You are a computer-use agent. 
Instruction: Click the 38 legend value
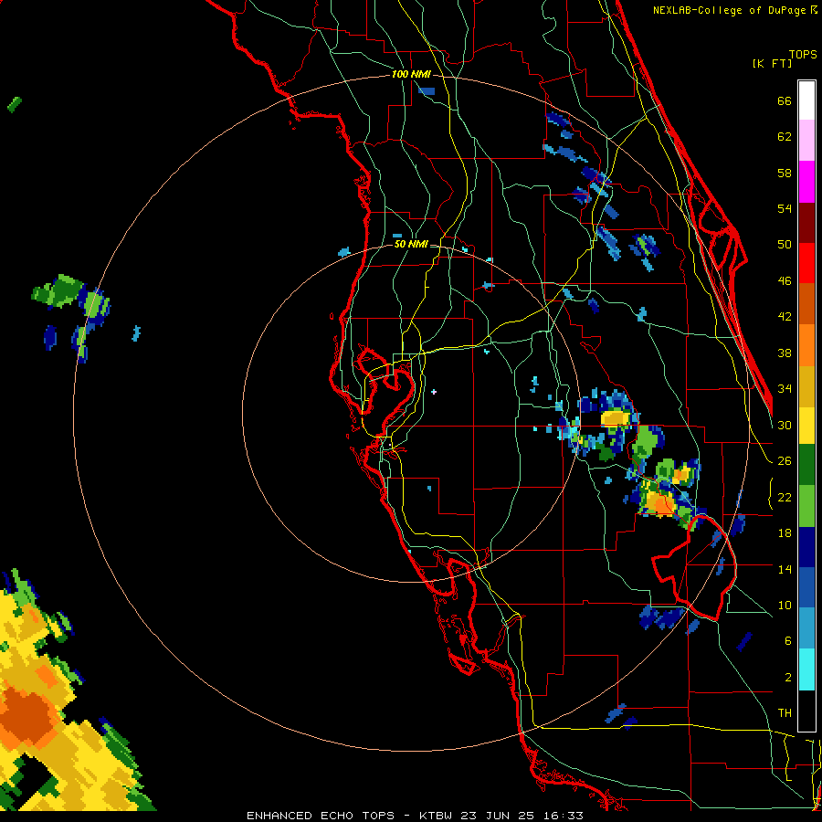click(x=785, y=353)
